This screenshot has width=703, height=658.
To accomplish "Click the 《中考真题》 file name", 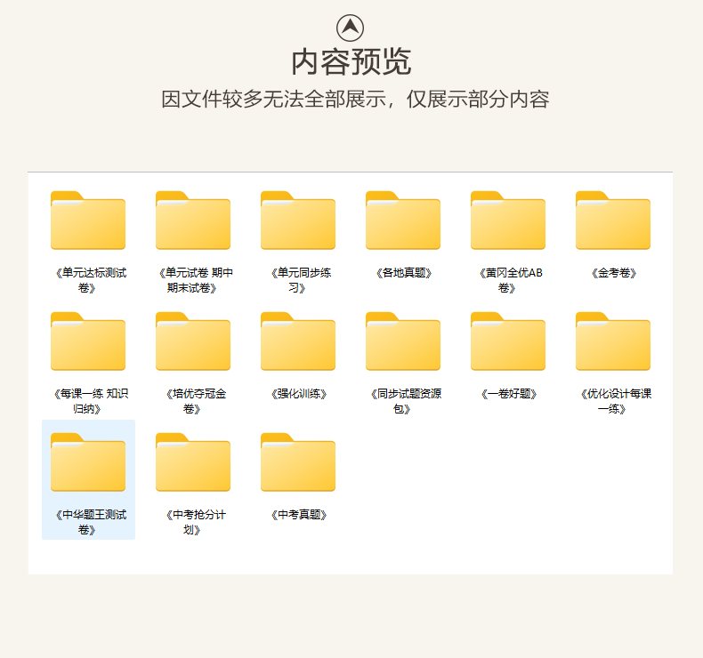I will click(x=299, y=515).
